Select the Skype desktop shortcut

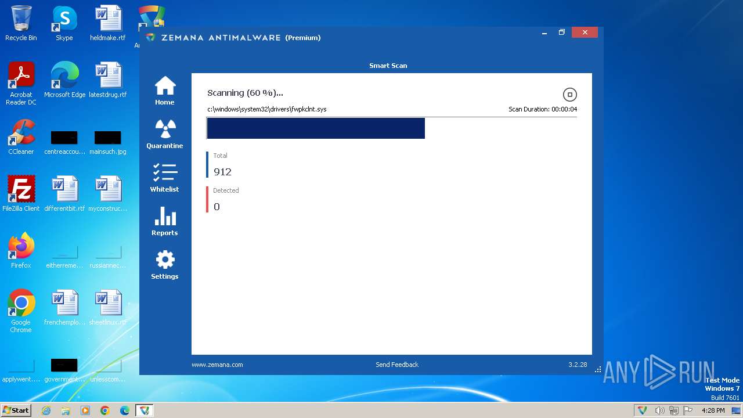click(64, 24)
